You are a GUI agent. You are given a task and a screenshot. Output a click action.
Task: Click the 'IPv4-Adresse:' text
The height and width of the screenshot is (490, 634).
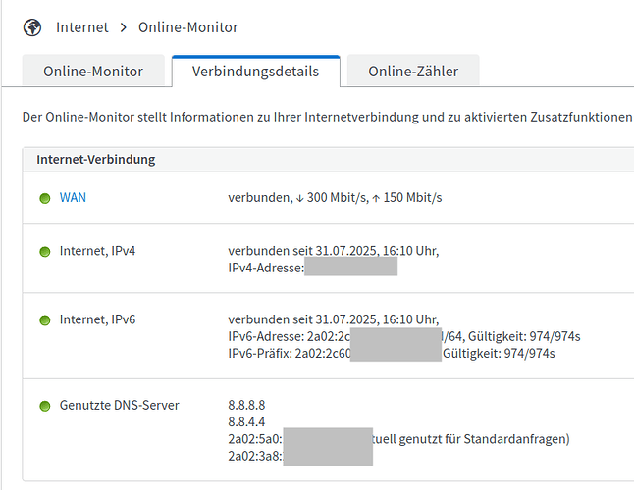(266, 268)
